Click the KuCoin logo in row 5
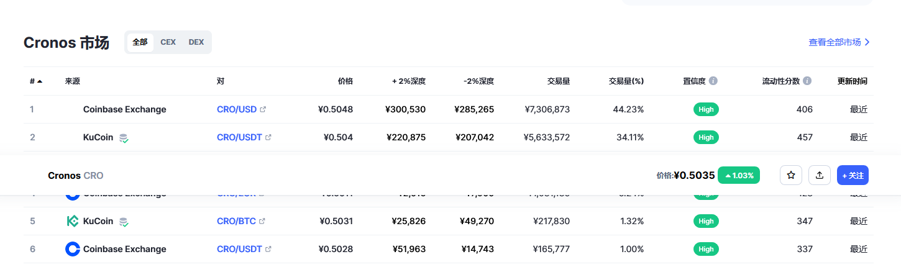This screenshot has height=267, width=901. 73,221
